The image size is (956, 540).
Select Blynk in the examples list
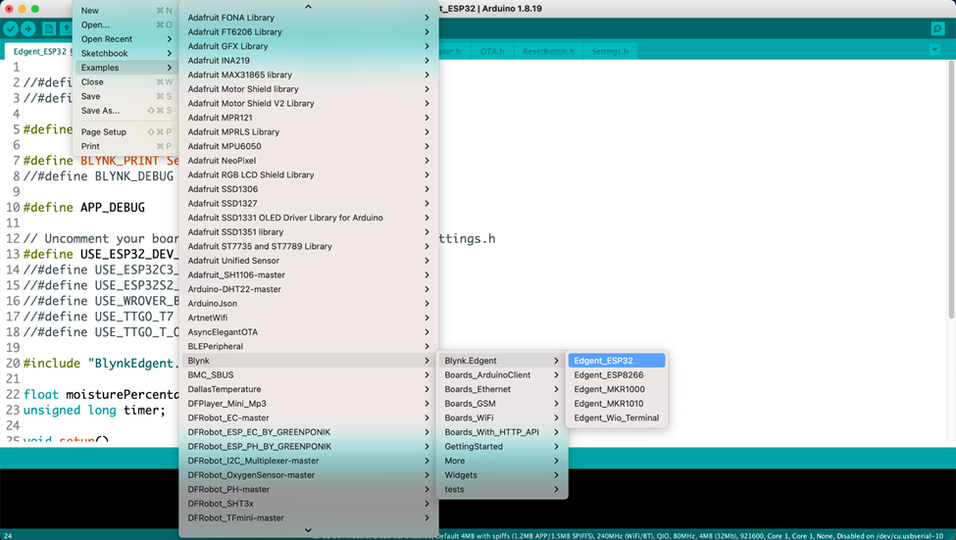[309, 361]
